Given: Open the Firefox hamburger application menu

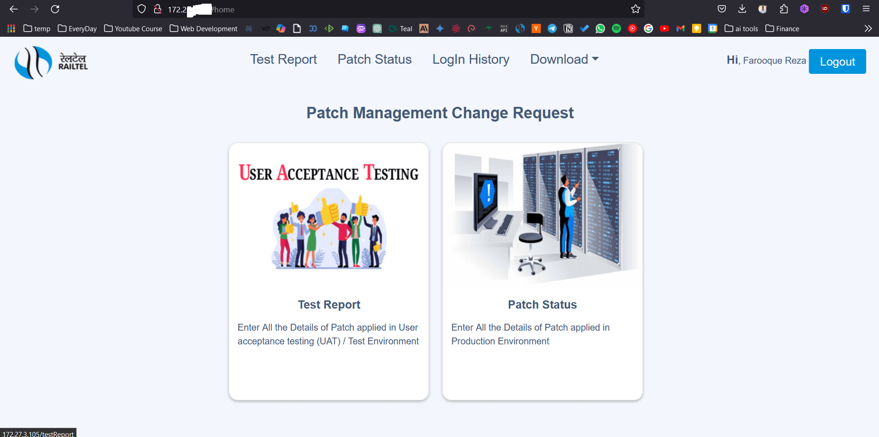Looking at the screenshot, I should [866, 9].
